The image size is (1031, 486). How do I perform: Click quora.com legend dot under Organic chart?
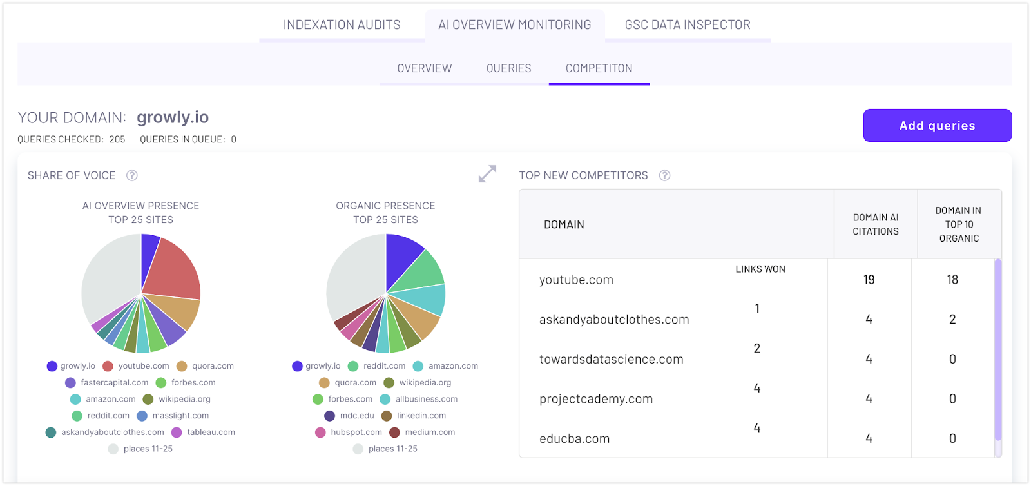(325, 383)
